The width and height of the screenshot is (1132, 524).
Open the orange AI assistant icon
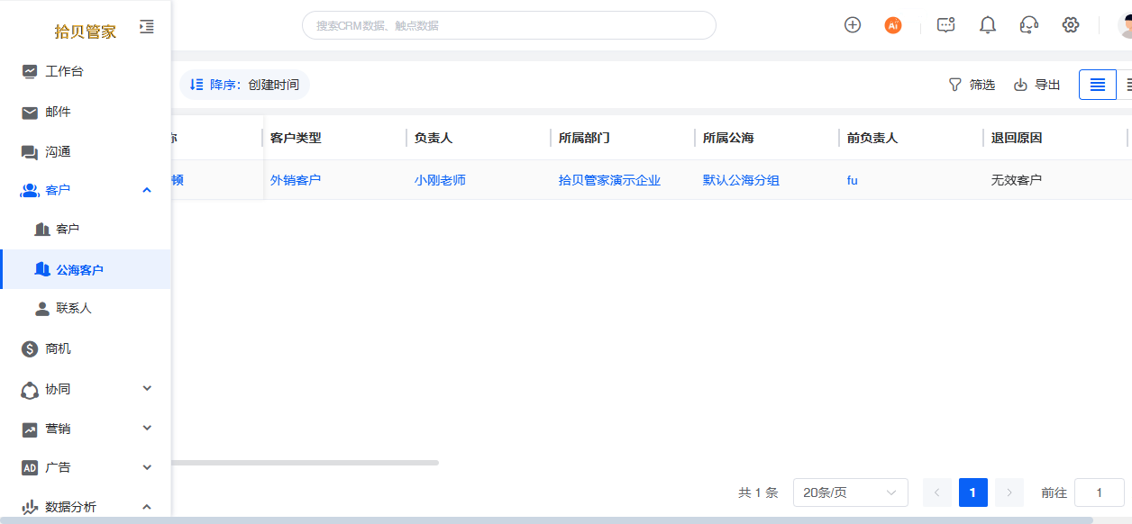[893, 25]
